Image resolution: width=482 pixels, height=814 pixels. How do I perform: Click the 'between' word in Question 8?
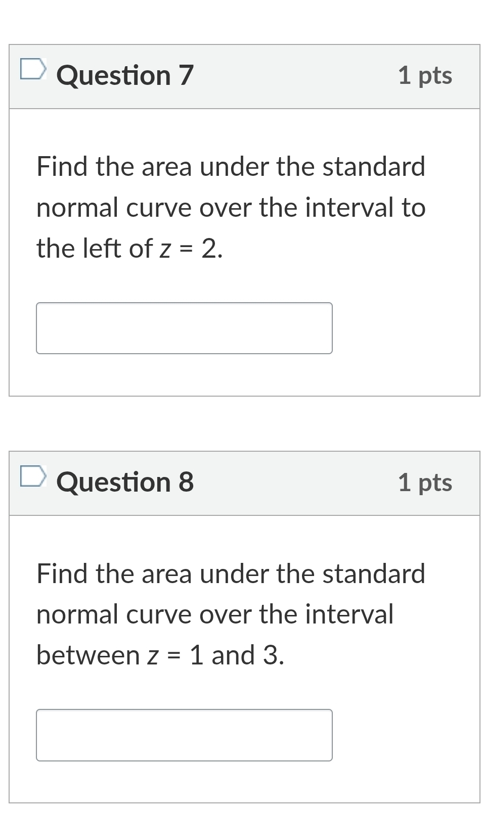(88, 655)
